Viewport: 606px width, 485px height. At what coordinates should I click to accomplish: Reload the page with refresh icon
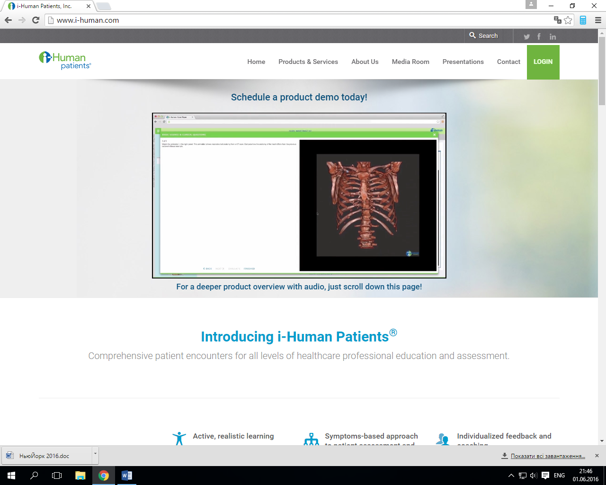(x=36, y=20)
